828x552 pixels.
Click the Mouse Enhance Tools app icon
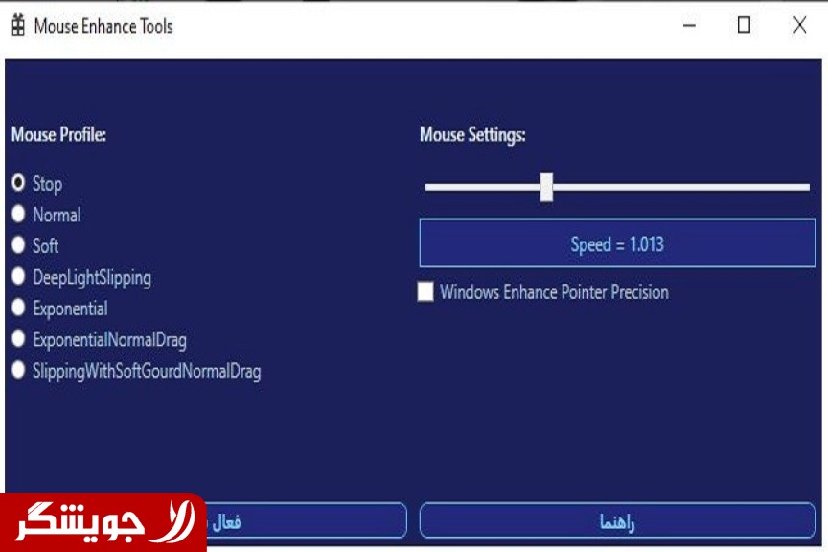[x=18, y=25]
